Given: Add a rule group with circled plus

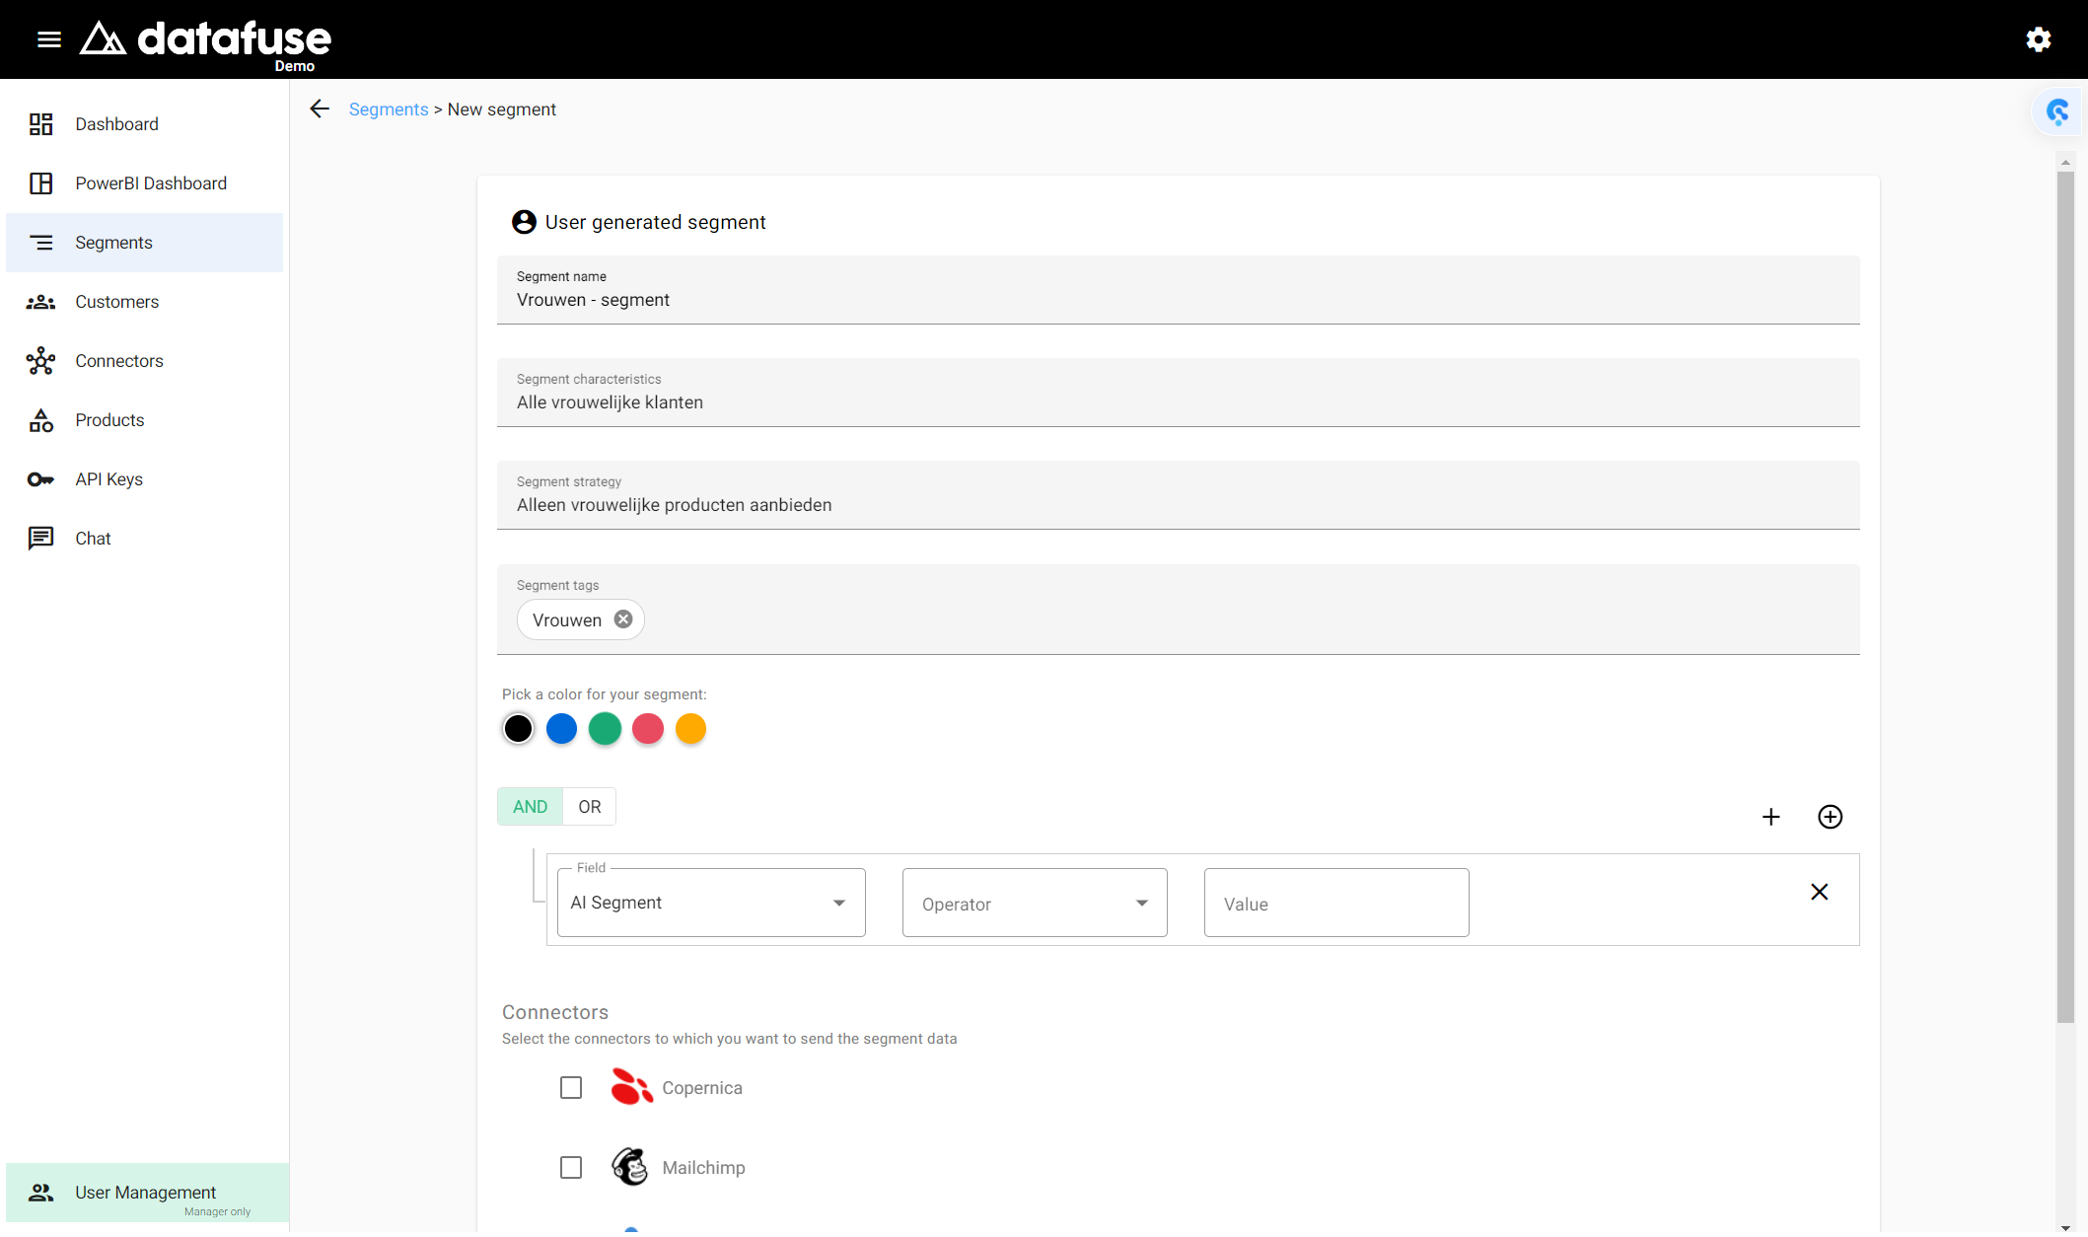Looking at the screenshot, I should coord(1831,817).
